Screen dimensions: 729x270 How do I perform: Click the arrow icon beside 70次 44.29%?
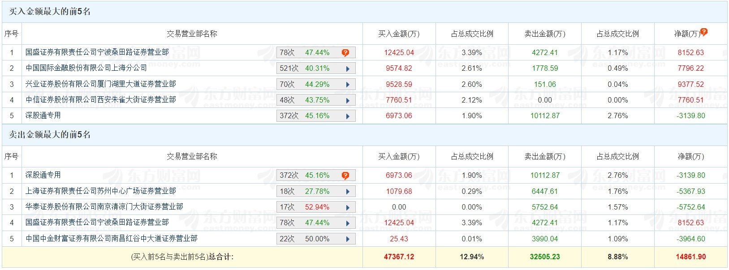(348, 85)
